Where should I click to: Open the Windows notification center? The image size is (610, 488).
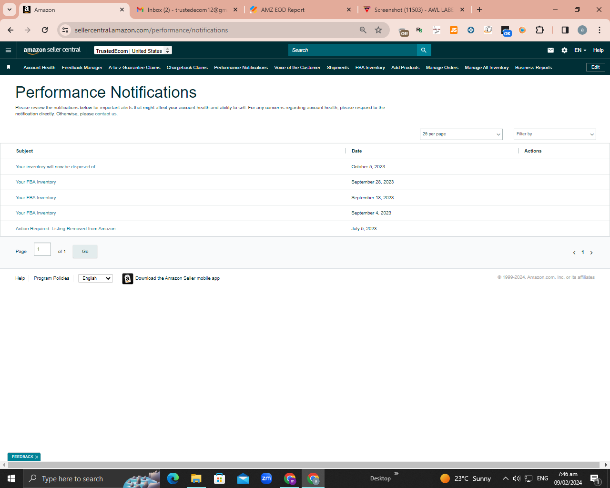[x=595, y=478]
